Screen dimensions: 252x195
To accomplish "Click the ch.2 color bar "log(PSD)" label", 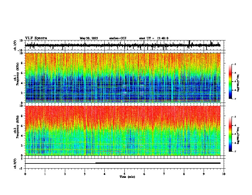I will pos(238,135).
